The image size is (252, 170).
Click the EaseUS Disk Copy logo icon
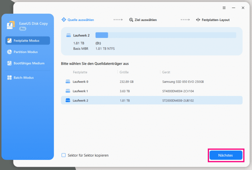[x=11, y=25]
